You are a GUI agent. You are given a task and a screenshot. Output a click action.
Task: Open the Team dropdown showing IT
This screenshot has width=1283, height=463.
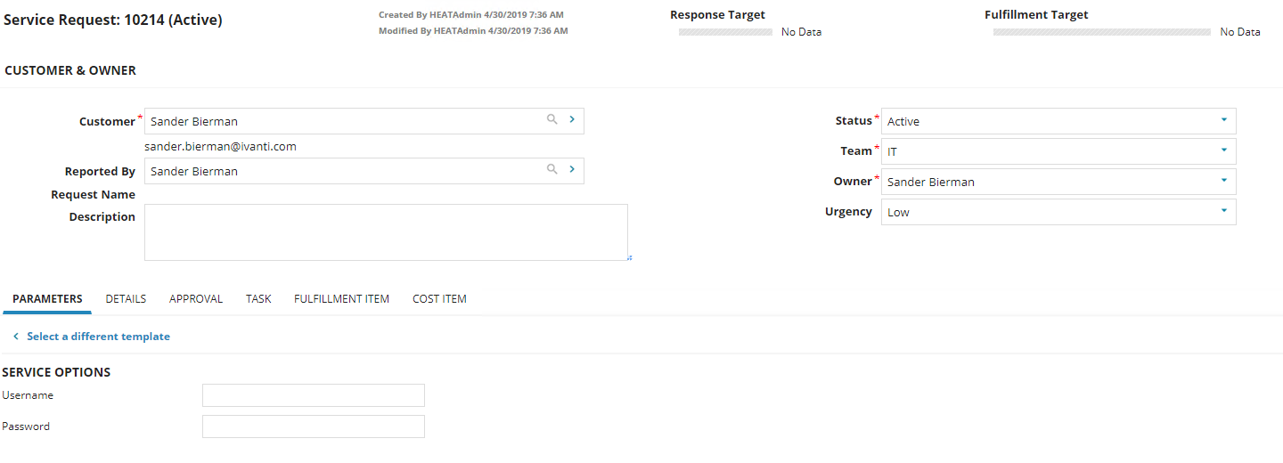1058,151
